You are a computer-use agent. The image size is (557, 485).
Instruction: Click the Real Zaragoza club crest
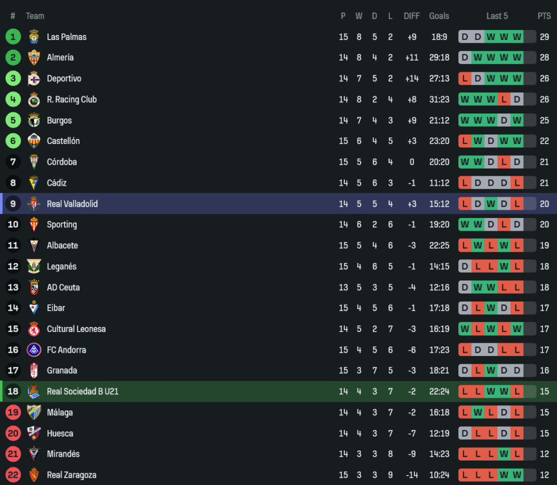pyautogui.click(x=34, y=475)
